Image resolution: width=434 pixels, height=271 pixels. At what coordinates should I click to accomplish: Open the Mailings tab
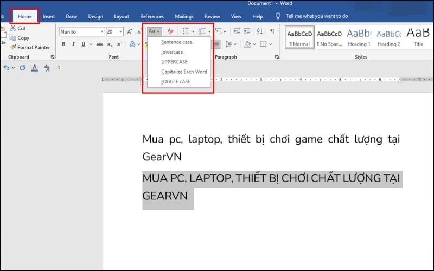(184, 16)
